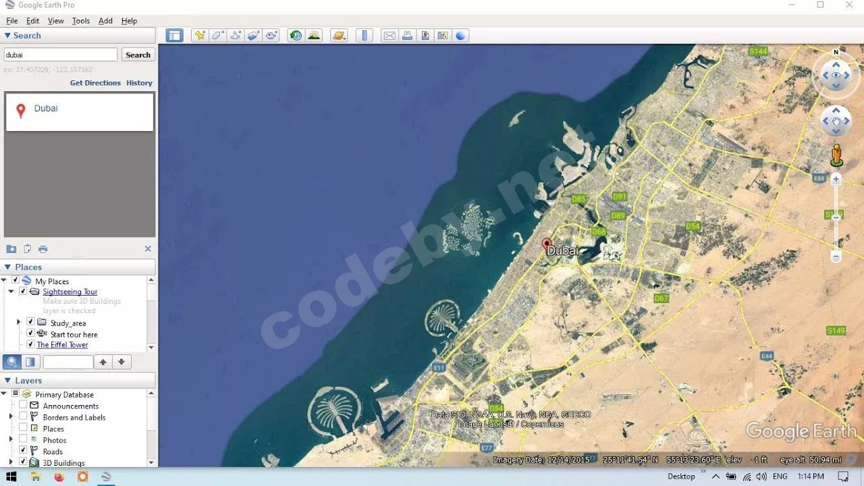The image size is (864, 486).
Task: Clear search results with the X
Action: [148, 249]
